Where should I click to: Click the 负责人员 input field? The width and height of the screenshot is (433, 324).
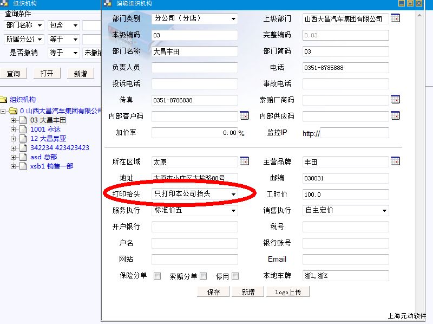[x=194, y=68]
